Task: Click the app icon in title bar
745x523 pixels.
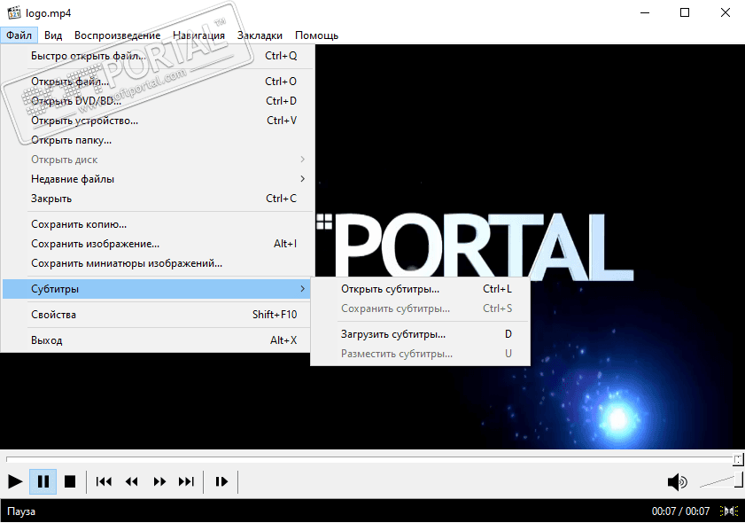Action: click(14, 12)
